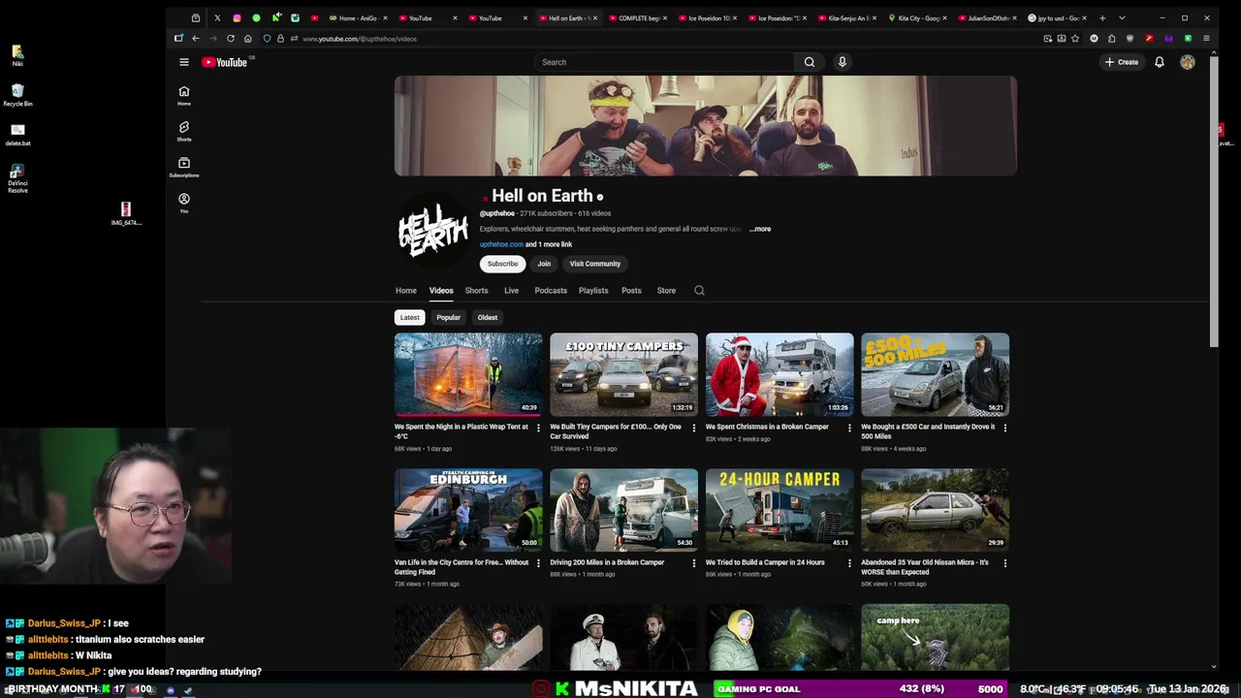This screenshot has height=698, width=1241.
Task: Switch to the channel Home tab
Action: 405,291
